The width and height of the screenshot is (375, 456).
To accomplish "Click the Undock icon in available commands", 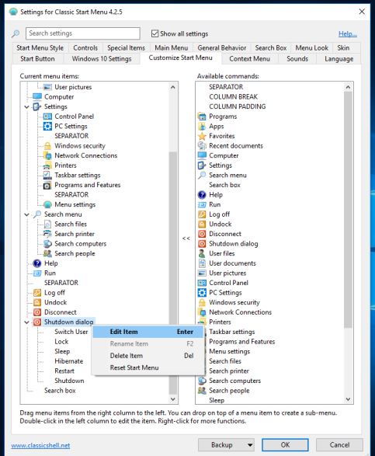I will tap(202, 224).
